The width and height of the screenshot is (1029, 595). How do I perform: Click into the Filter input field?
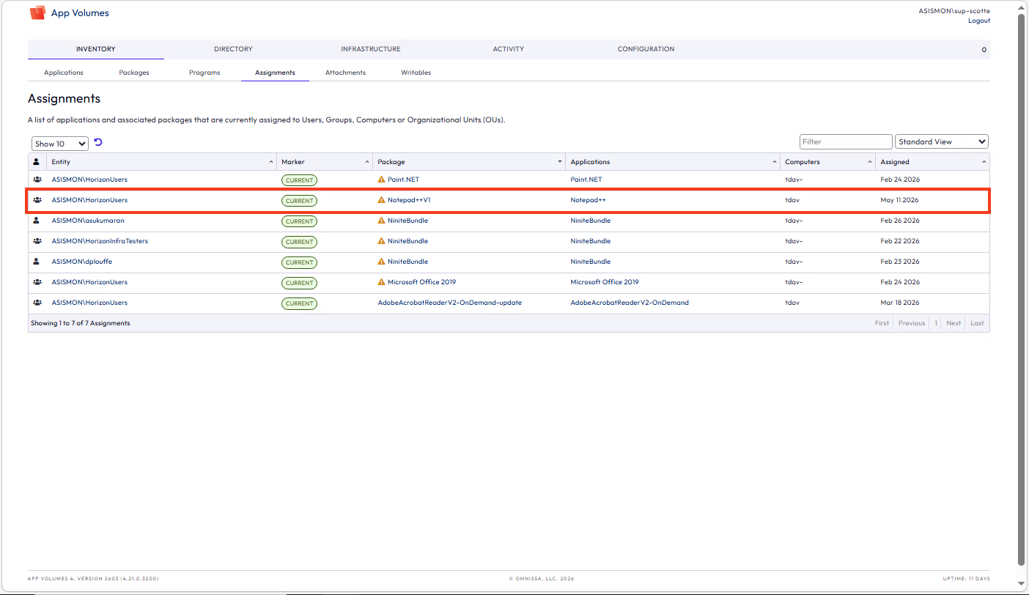(x=846, y=141)
